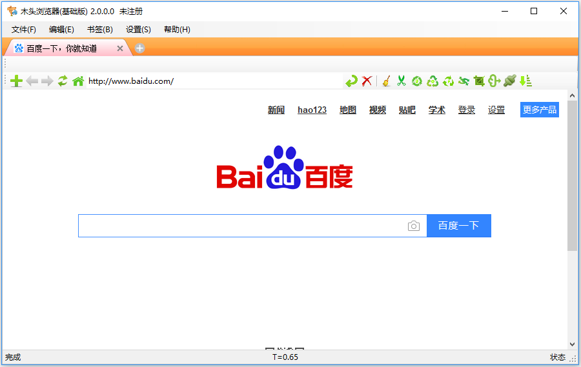Click the green scissors icon

click(402, 81)
